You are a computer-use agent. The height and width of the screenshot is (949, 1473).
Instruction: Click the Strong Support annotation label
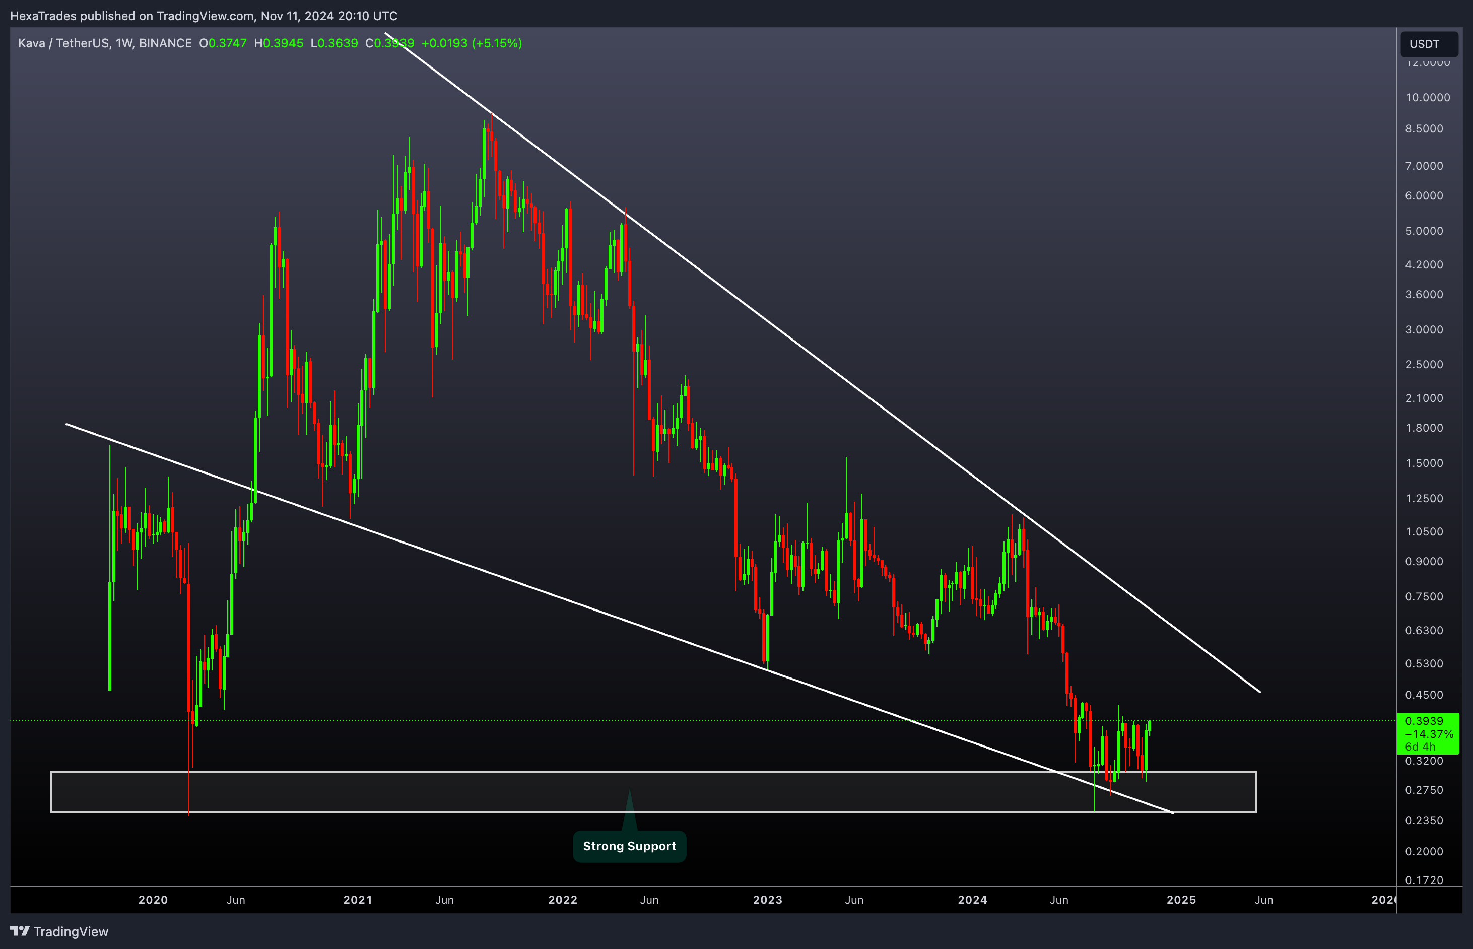coord(629,846)
